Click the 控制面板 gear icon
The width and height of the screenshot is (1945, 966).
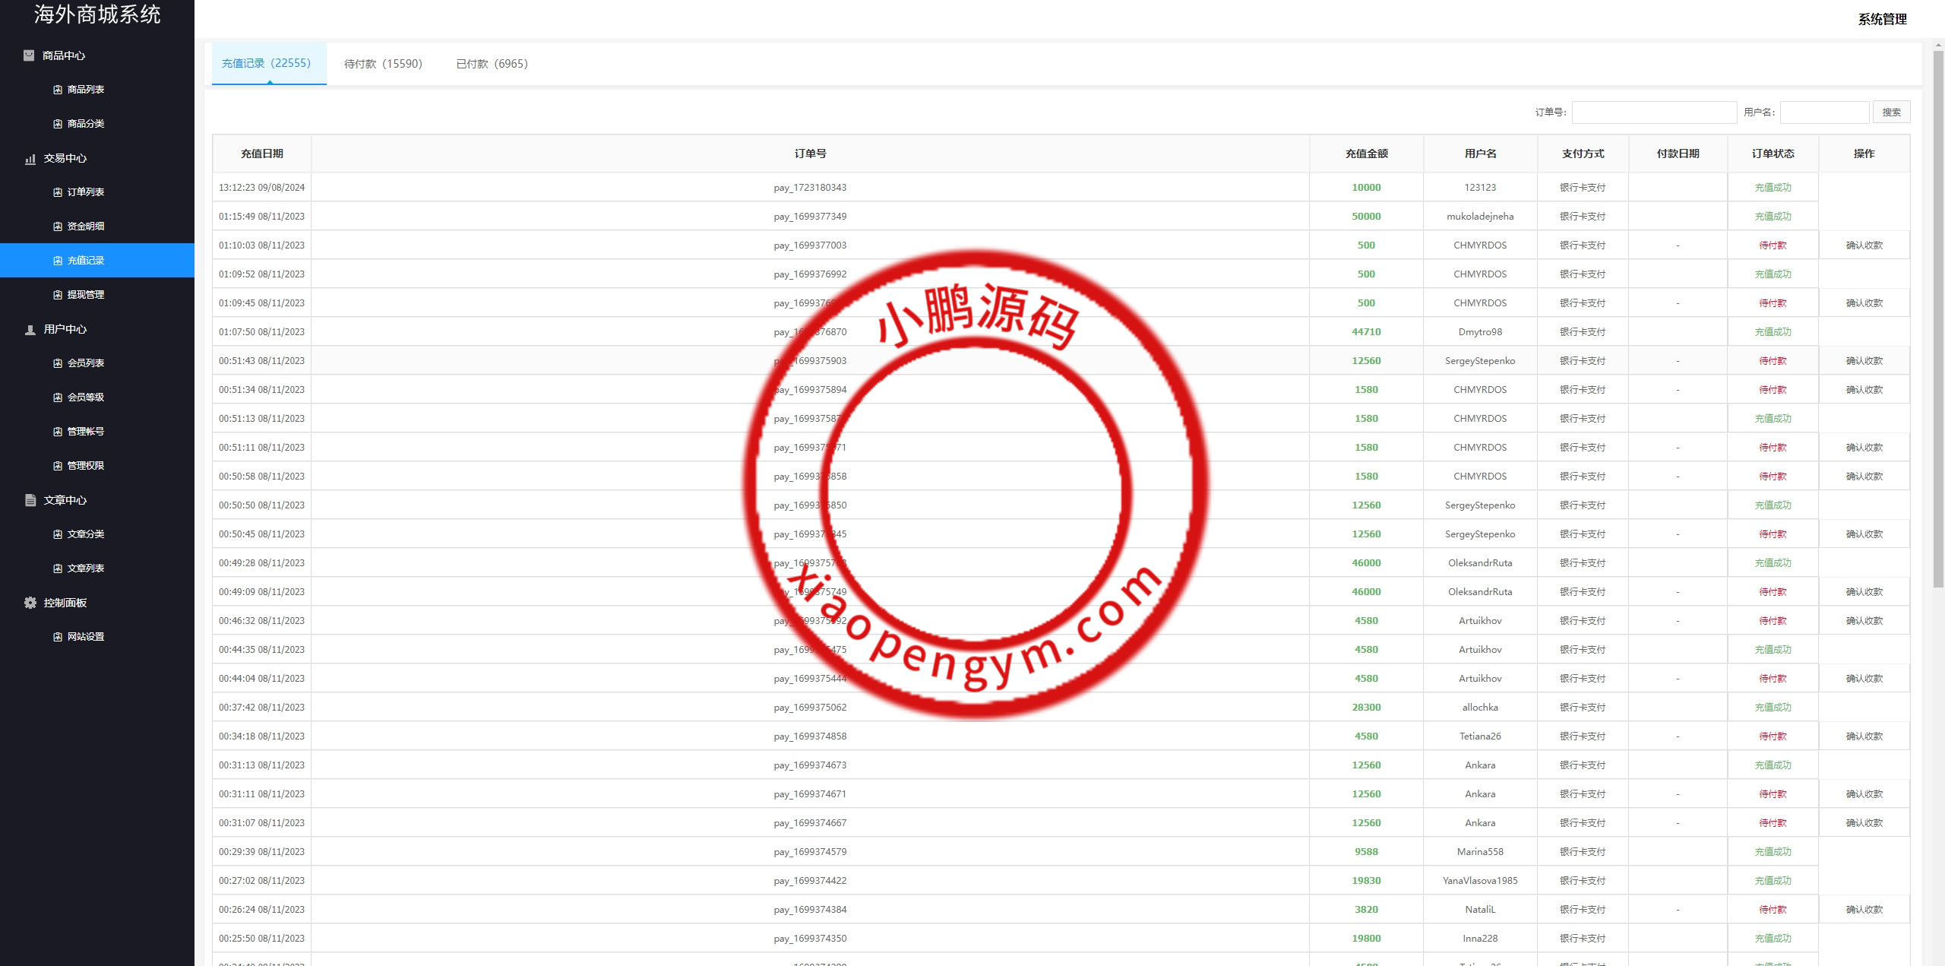coord(30,603)
